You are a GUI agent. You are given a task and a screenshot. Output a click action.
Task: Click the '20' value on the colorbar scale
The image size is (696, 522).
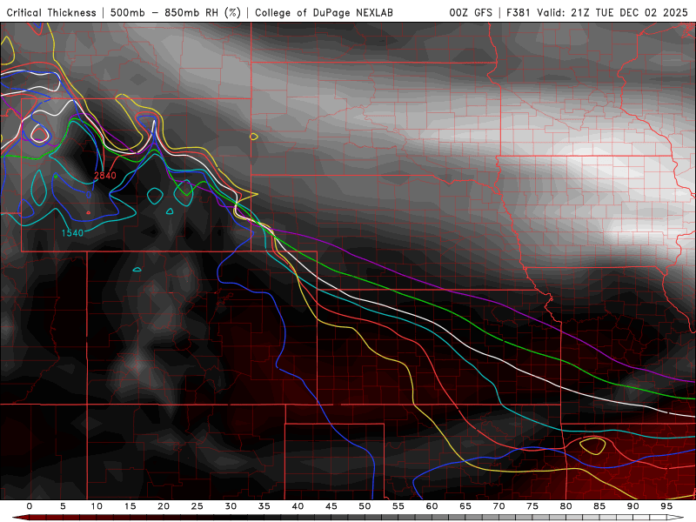click(x=164, y=506)
